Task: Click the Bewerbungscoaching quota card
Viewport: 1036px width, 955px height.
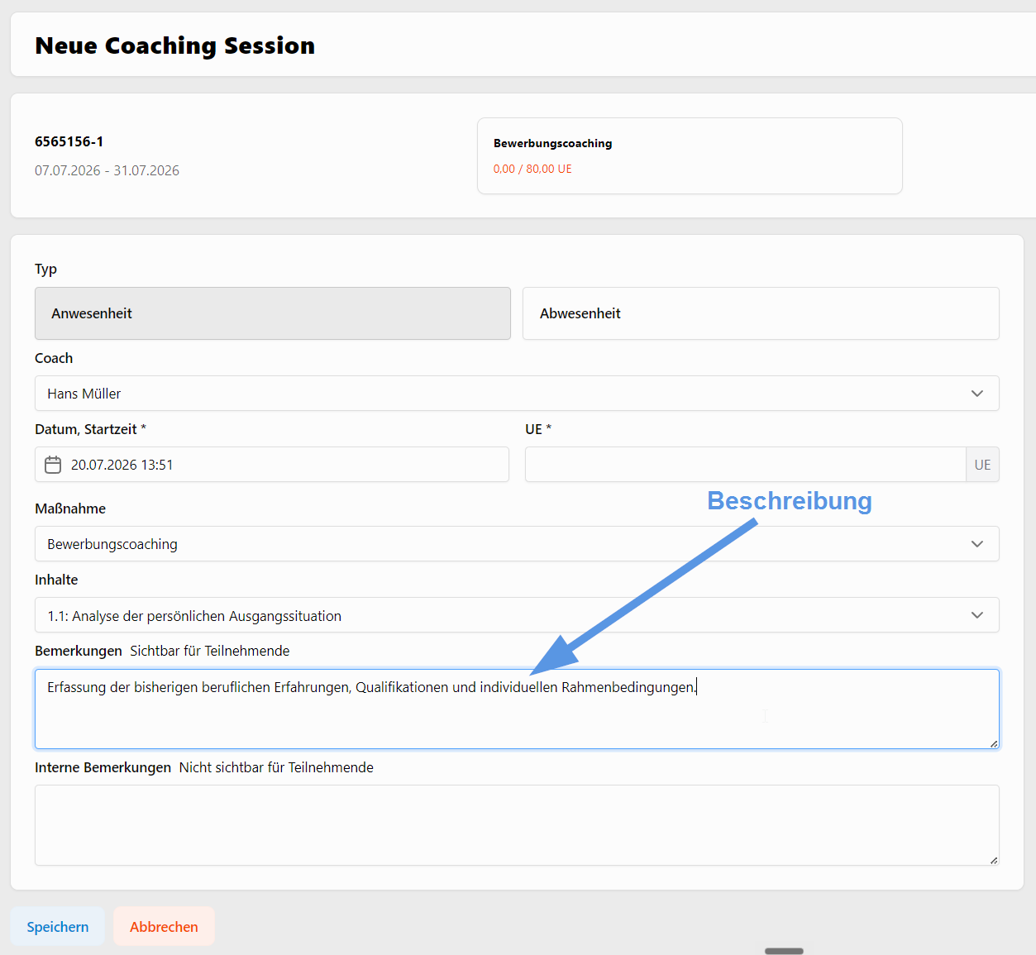Action: 690,156
